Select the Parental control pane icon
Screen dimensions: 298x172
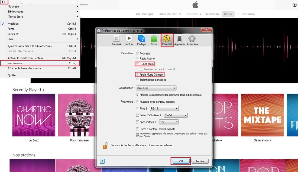click(167, 40)
